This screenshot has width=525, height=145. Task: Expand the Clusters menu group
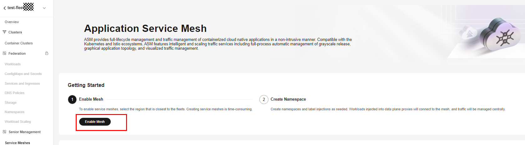(15, 32)
